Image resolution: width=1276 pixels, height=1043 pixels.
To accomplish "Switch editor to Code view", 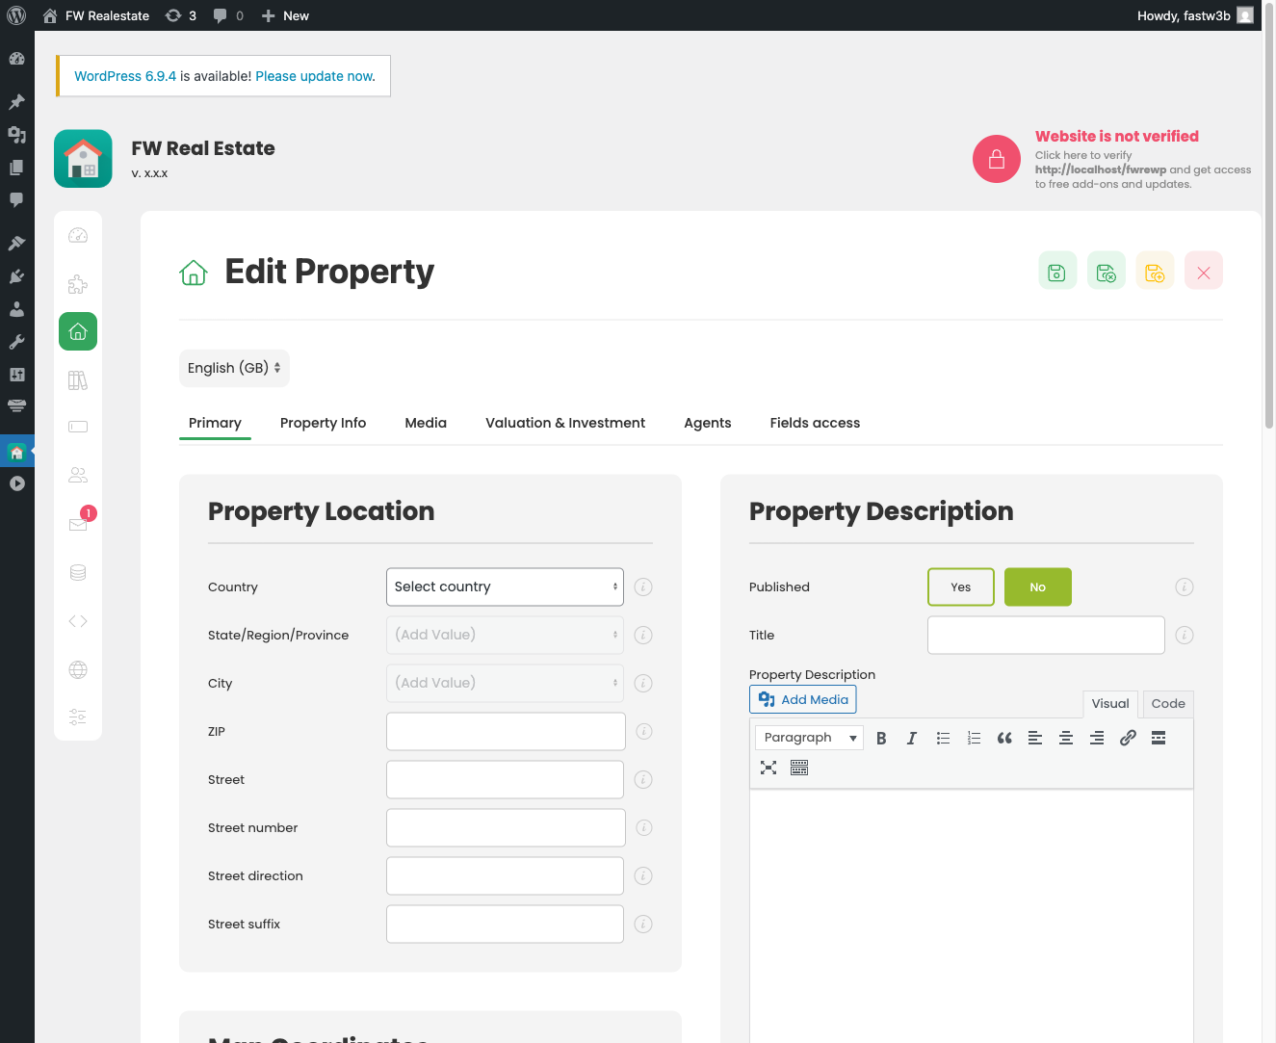I will (1167, 704).
